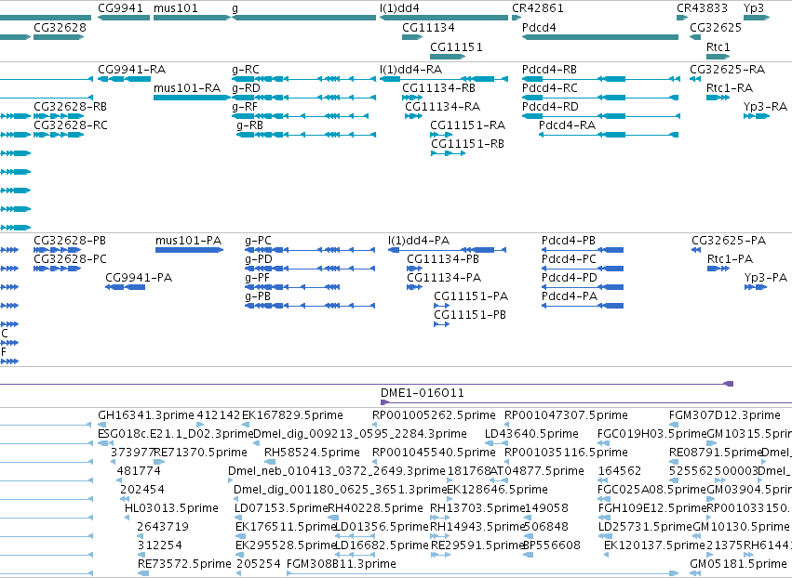Select the CG32628 gene label
Image resolution: width=792 pixels, height=578 pixels.
[x=60, y=27]
